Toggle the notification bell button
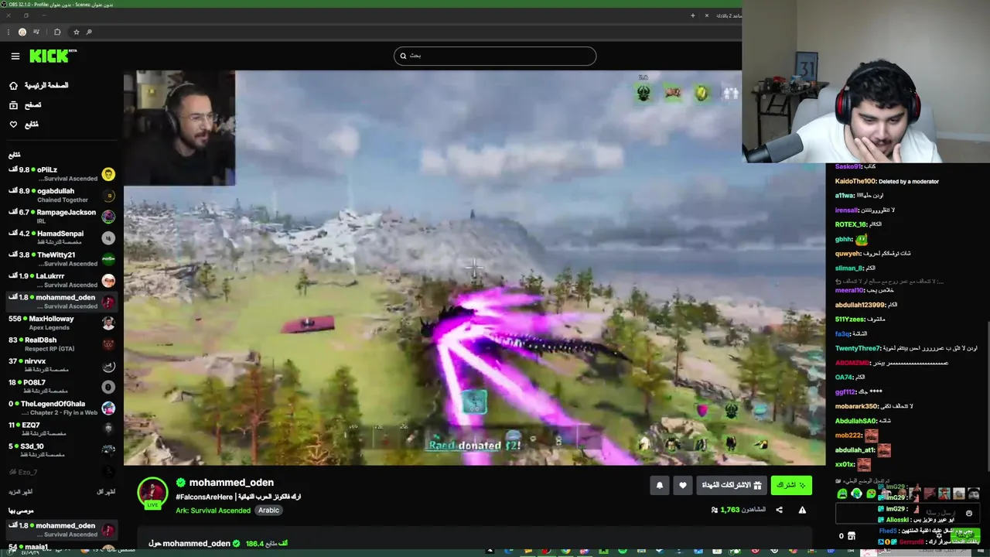This screenshot has height=557, width=990. (x=660, y=485)
